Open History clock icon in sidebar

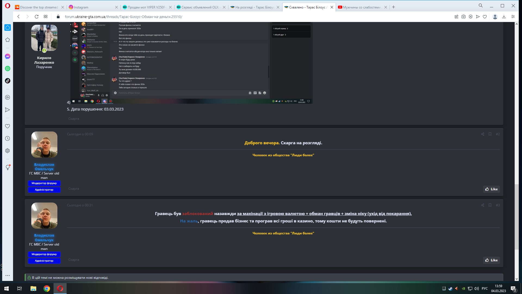pyautogui.click(x=8, y=139)
